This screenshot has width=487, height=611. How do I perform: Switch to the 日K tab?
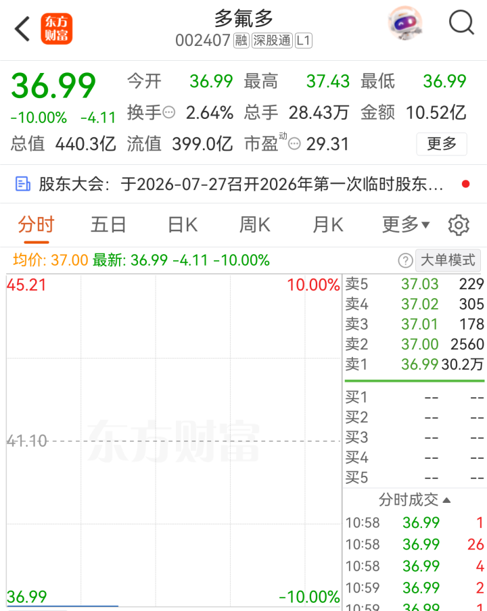pos(183,225)
